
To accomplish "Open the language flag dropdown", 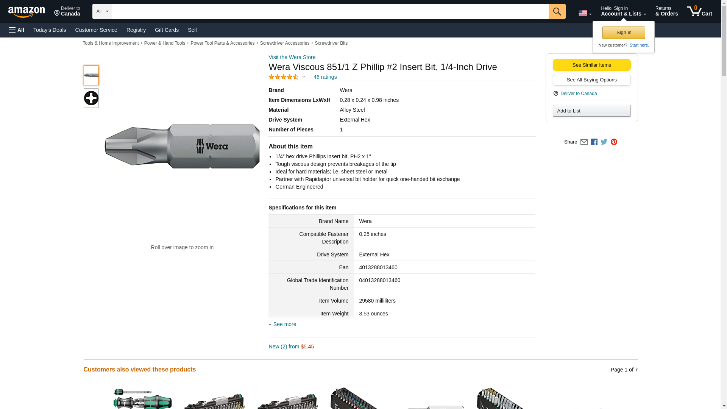I will (x=585, y=13).
